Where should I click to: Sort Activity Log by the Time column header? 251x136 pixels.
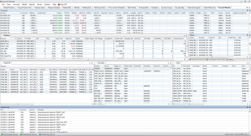[10, 110]
